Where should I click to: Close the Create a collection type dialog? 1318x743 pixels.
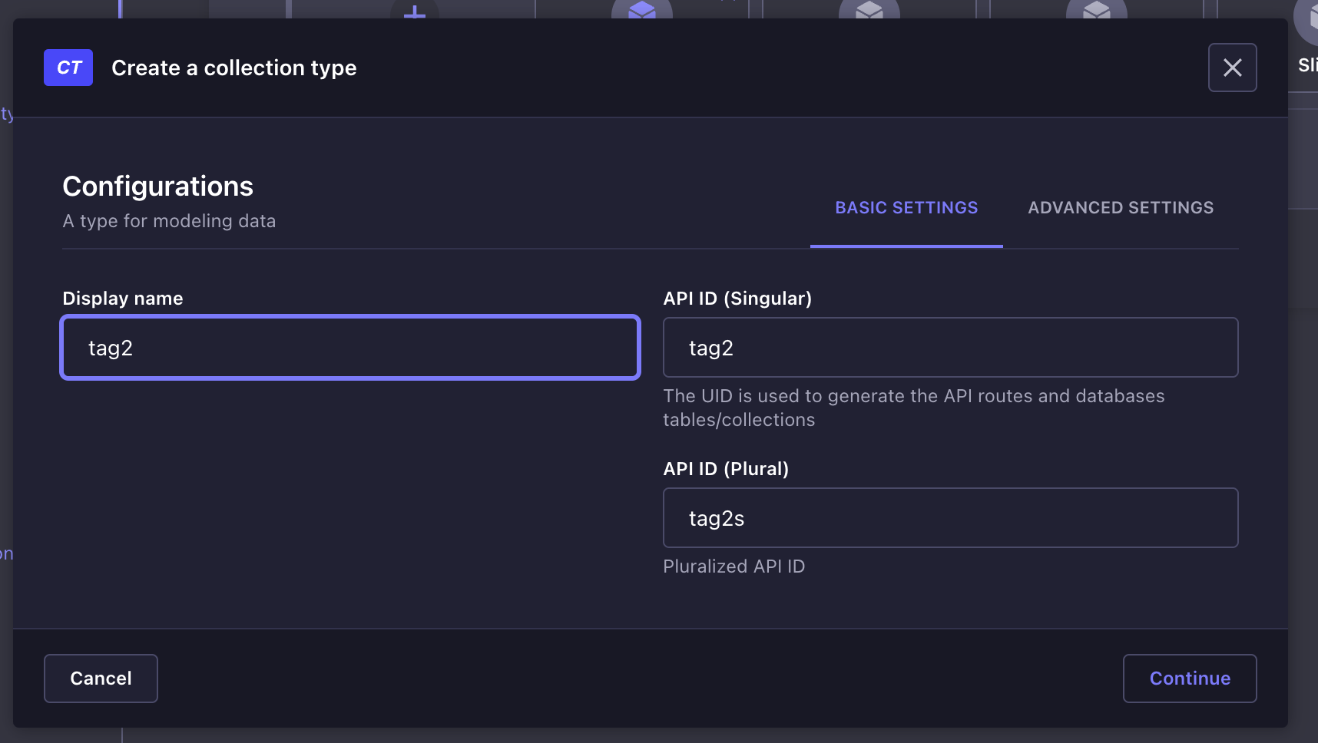pyautogui.click(x=1232, y=68)
